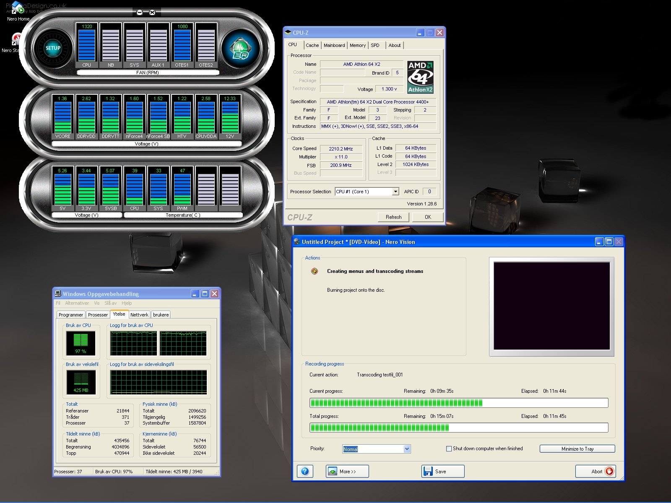The height and width of the screenshot is (503, 671).
Task: Click the 'Transcoding testfil_001' current action text
Action: pos(380,375)
